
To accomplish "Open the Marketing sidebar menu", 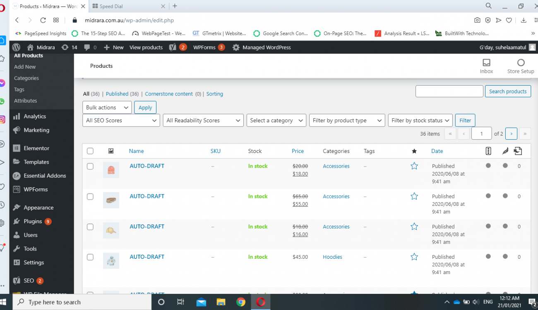I will [x=36, y=130].
